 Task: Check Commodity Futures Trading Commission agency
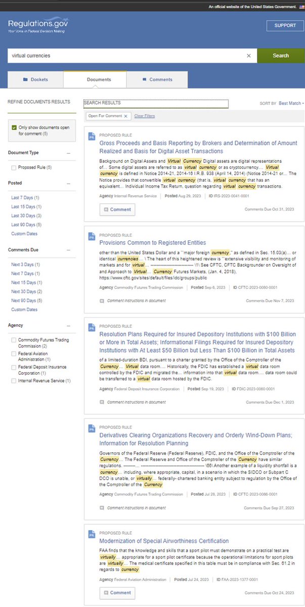14,340
